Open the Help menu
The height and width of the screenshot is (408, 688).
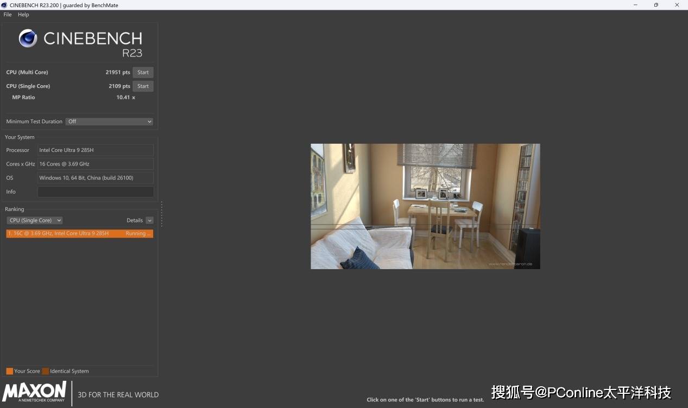coord(23,15)
